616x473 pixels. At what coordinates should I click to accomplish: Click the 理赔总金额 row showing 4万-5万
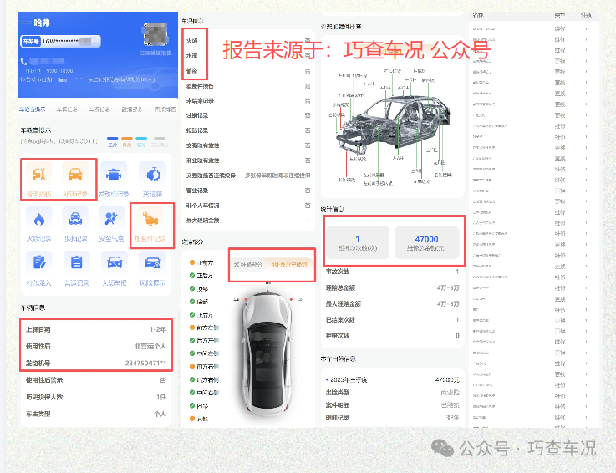393,287
